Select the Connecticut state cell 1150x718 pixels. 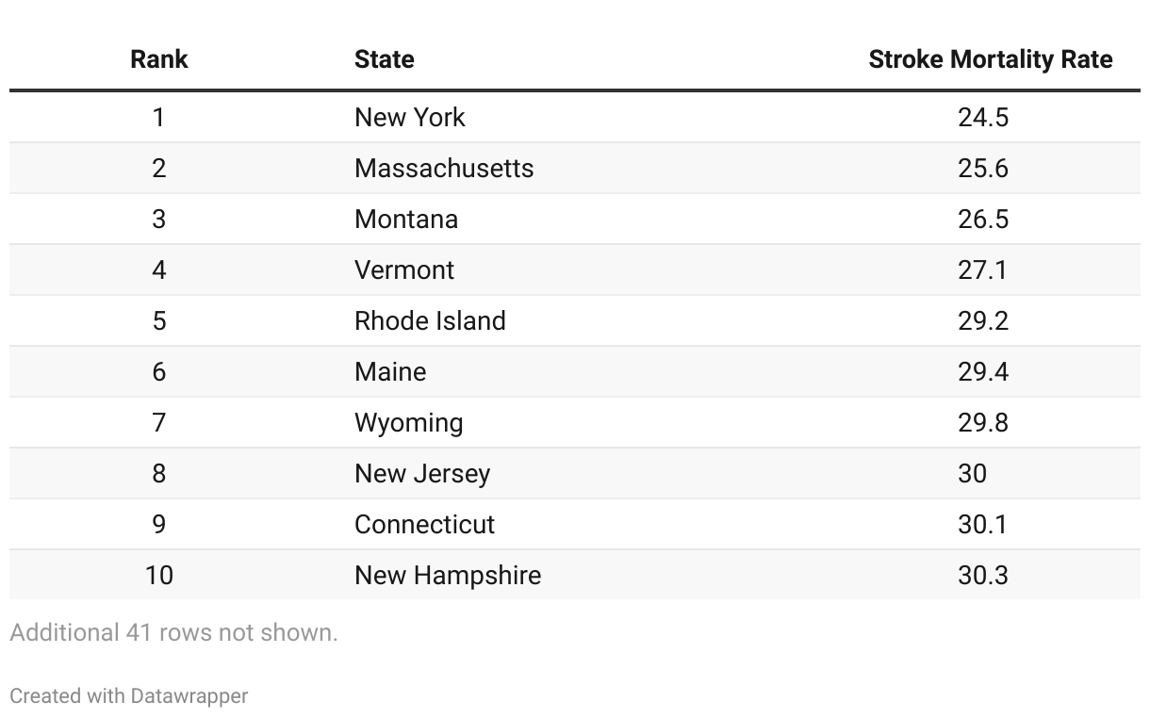click(x=424, y=524)
